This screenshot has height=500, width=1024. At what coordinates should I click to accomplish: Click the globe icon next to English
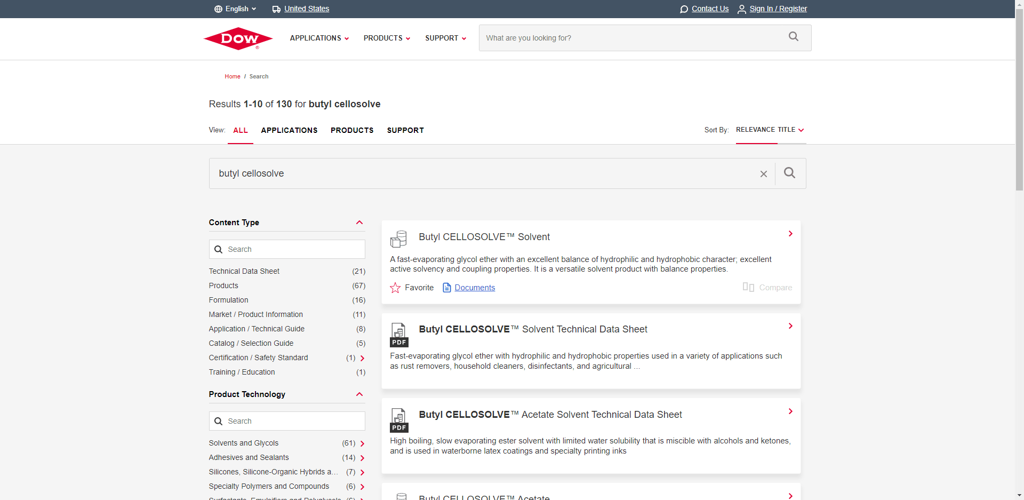click(x=218, y=9)
